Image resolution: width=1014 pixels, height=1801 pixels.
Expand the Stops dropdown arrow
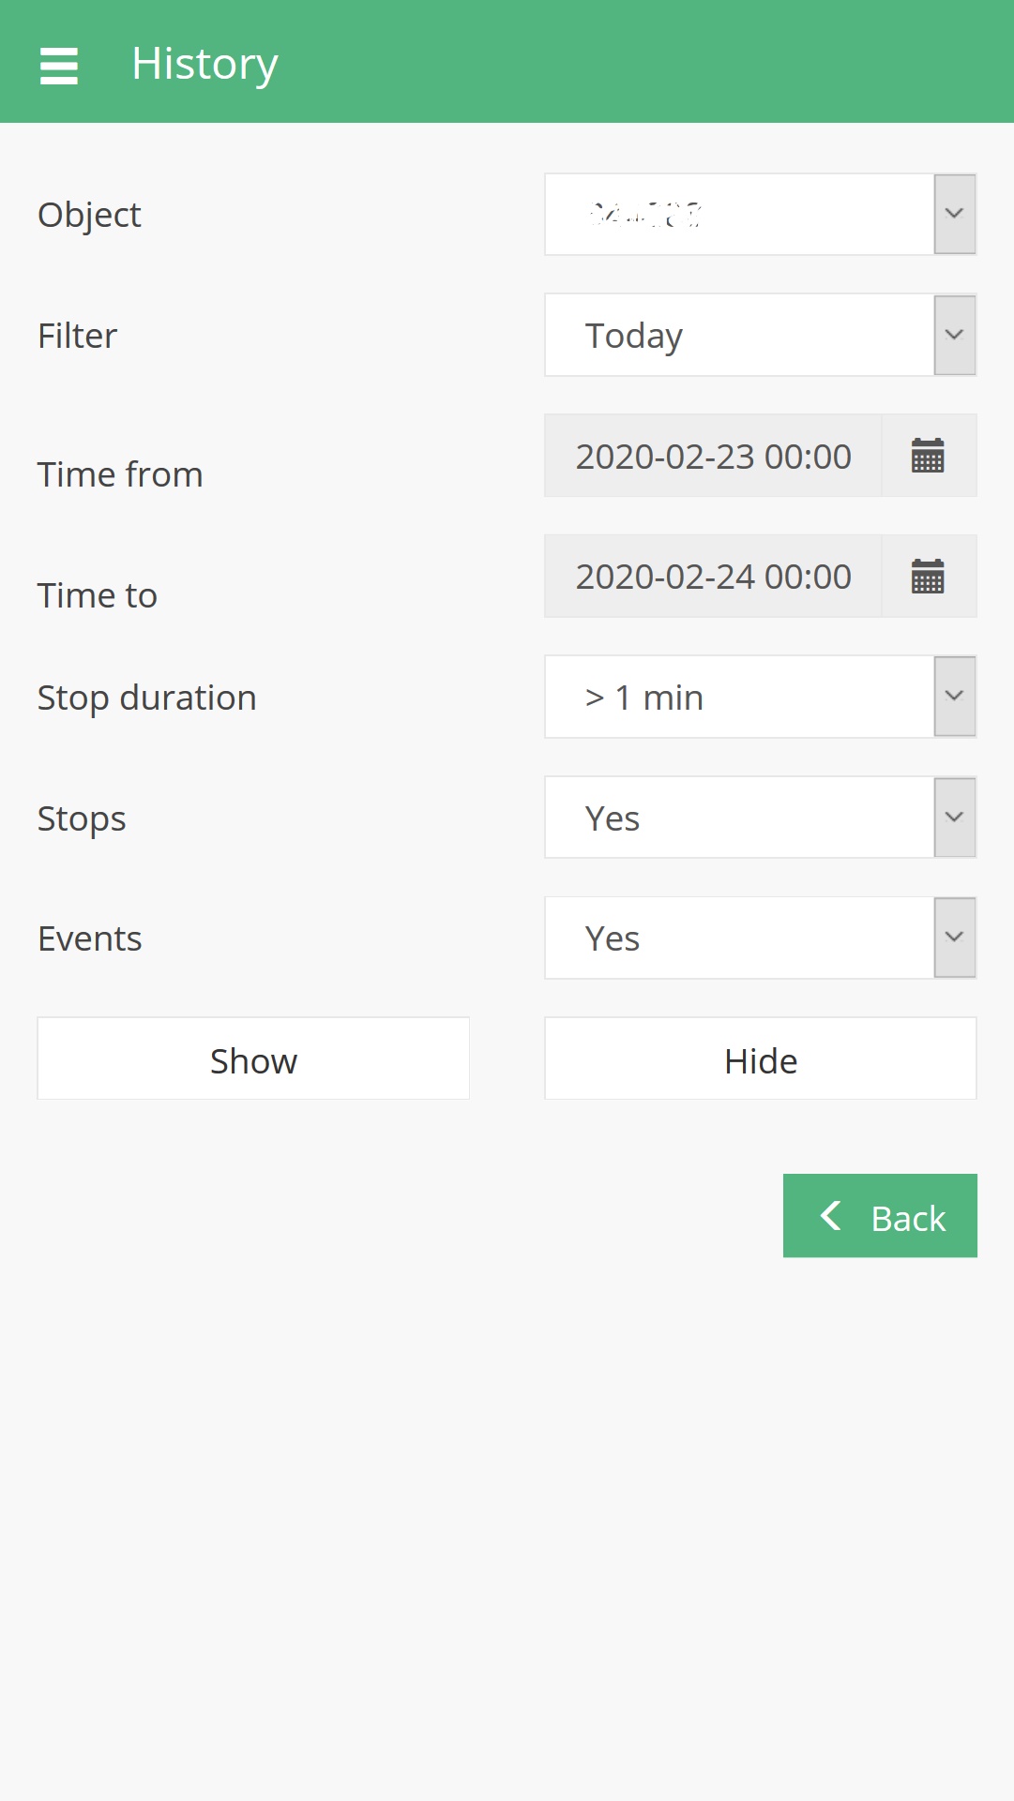(x=955, y=818)
